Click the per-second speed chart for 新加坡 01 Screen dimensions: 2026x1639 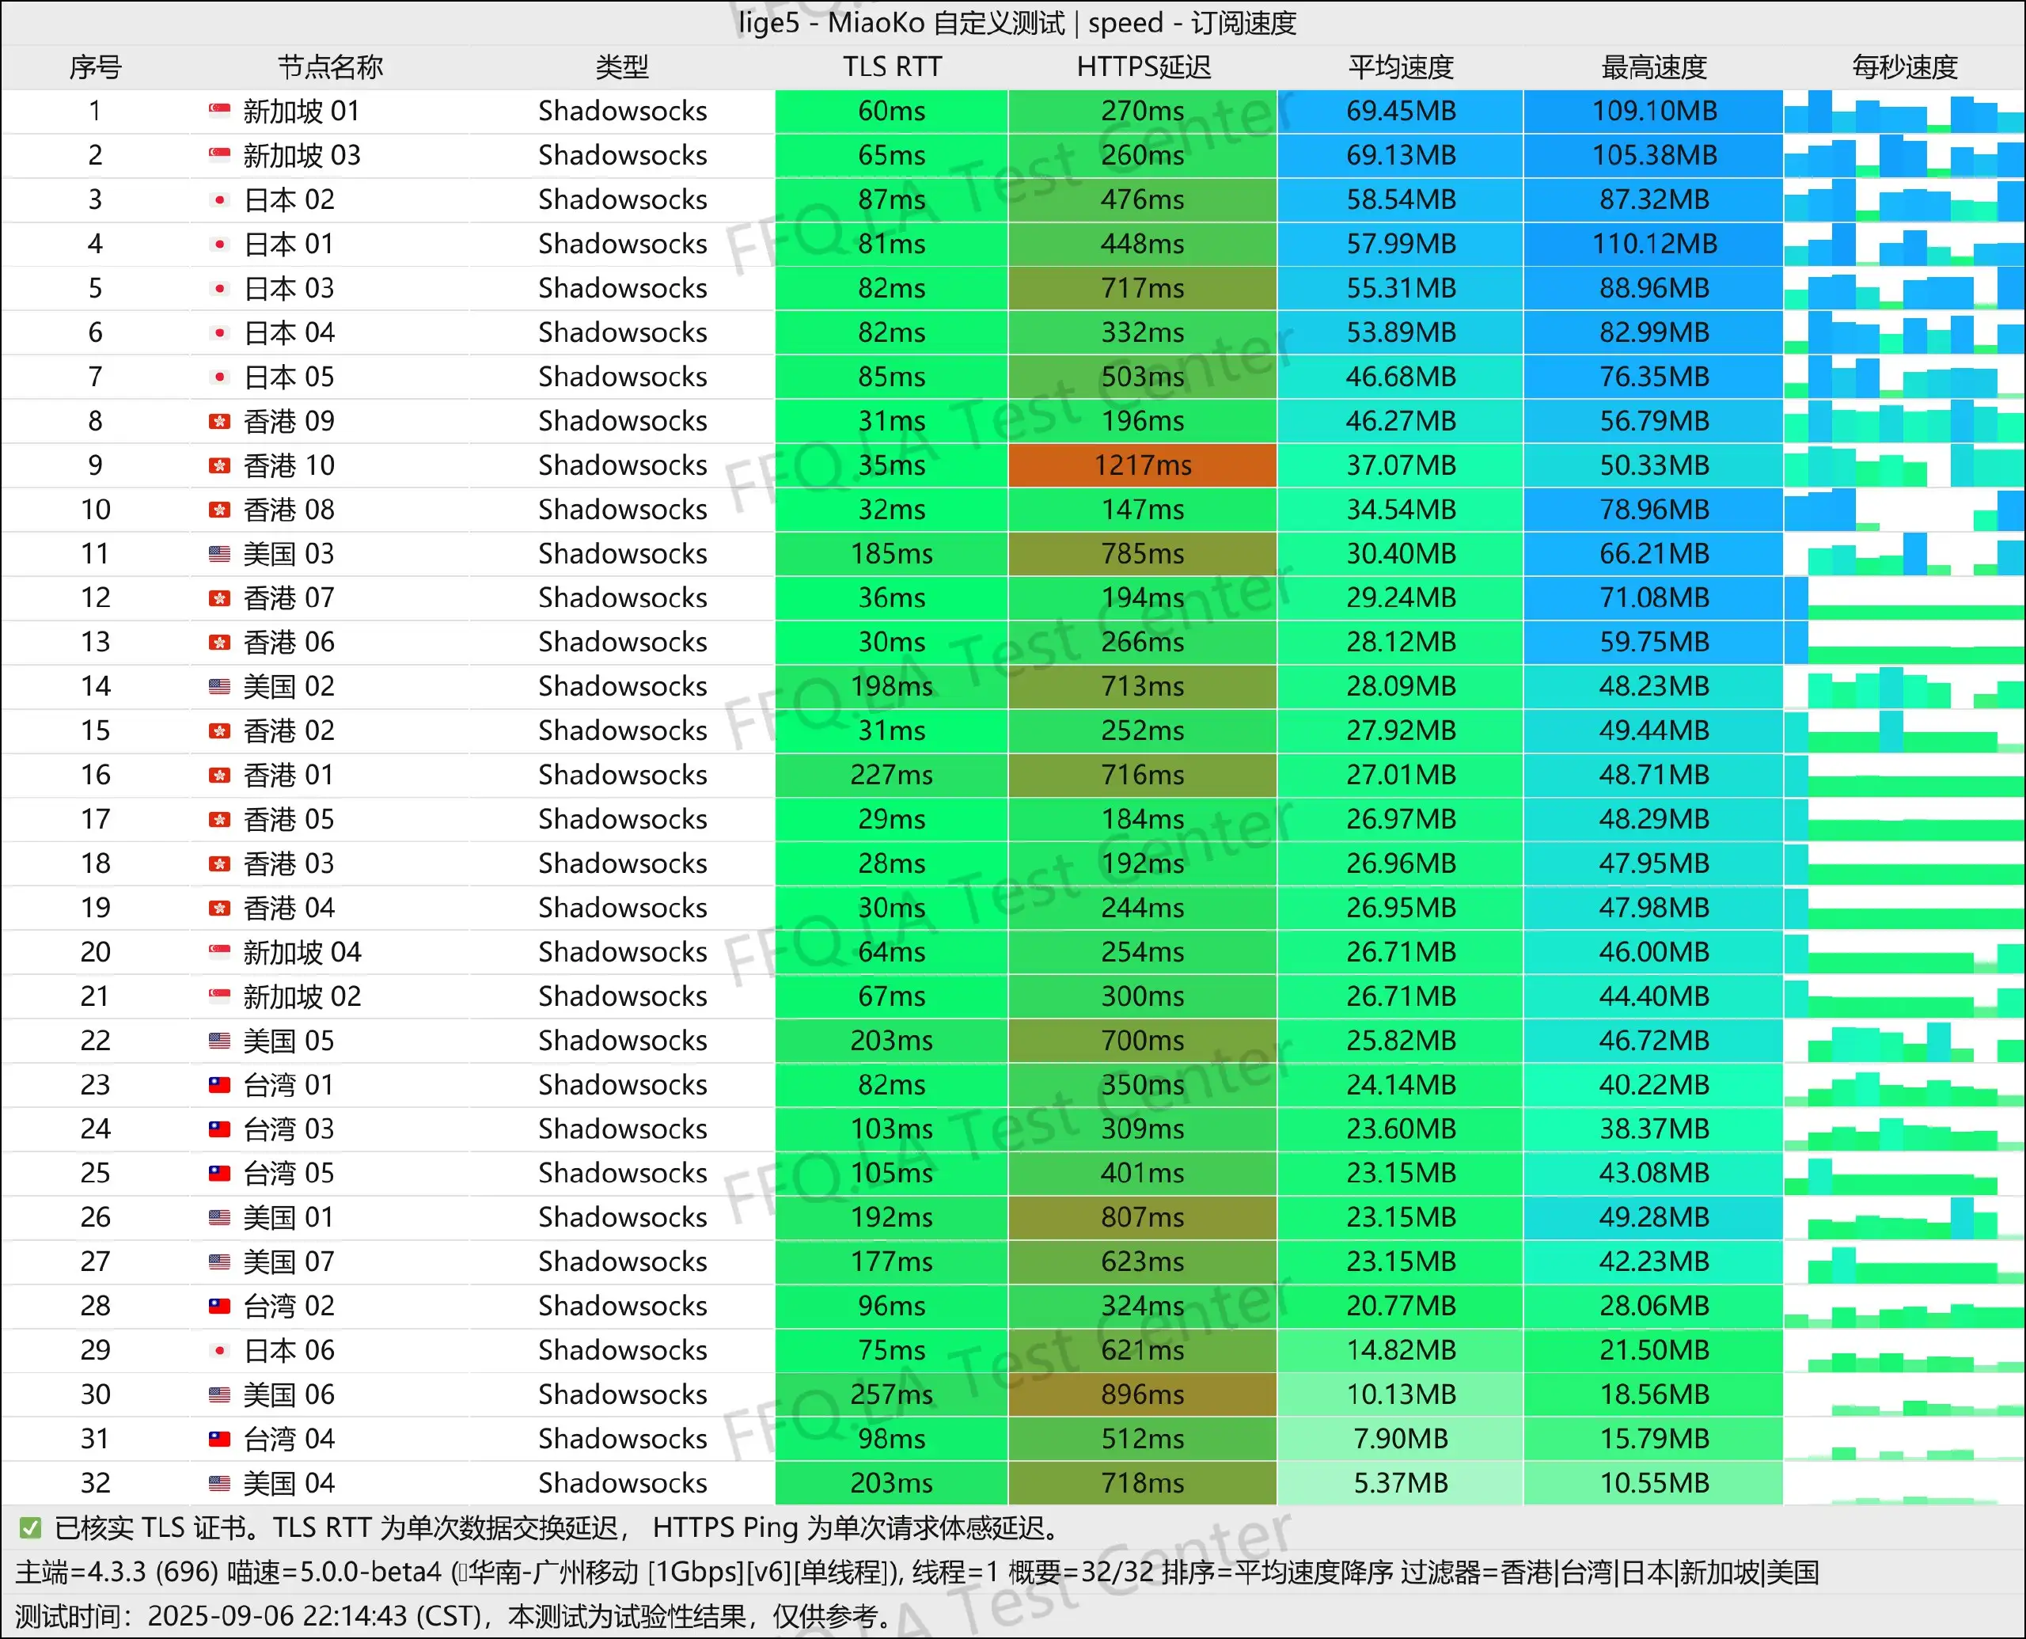tap(1904, 111)
